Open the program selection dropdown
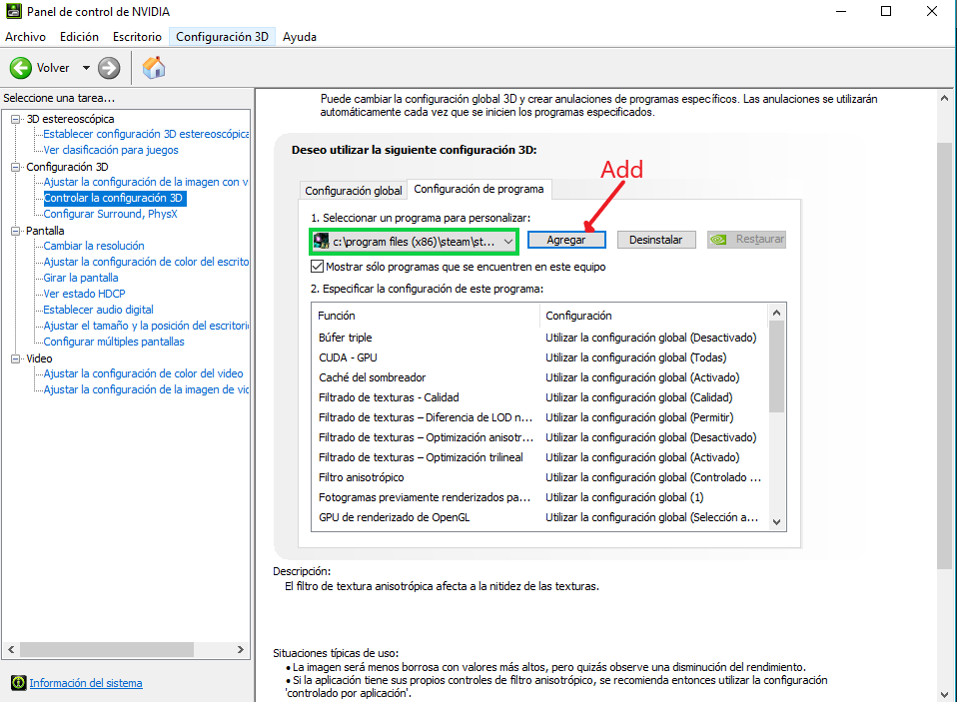 point(507,242)
